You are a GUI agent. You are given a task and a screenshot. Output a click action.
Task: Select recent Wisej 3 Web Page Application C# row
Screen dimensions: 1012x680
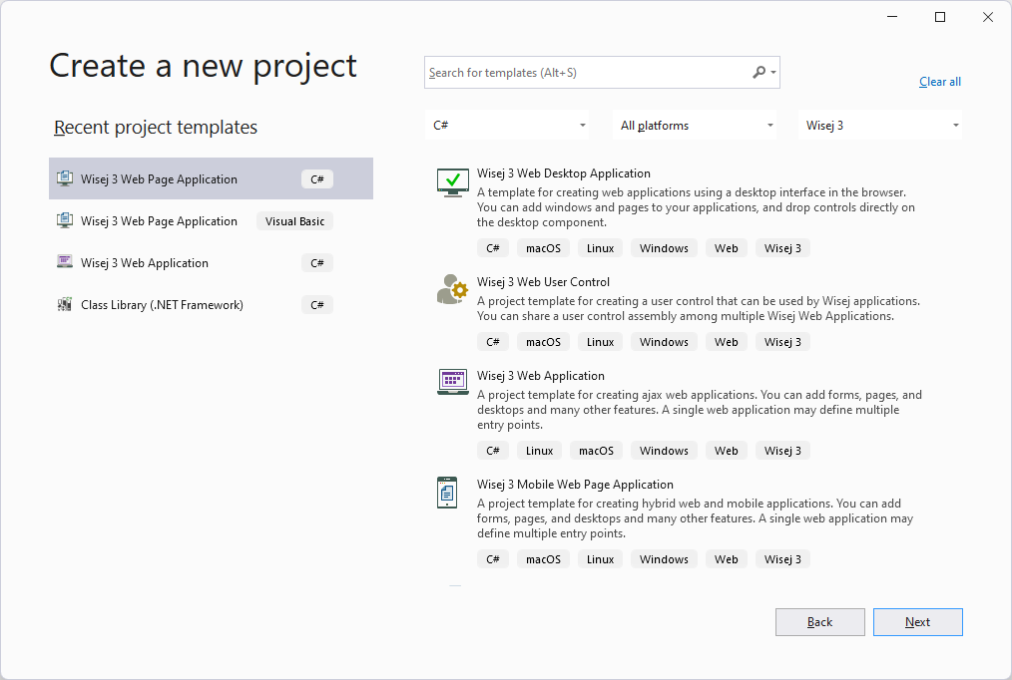pos(211,178)
